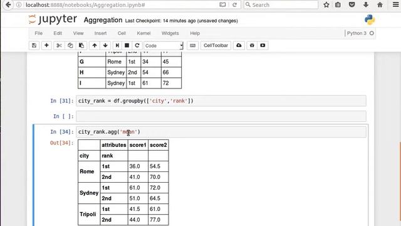
Task: Click the attributes header in the output table
Action: (114, 145)
